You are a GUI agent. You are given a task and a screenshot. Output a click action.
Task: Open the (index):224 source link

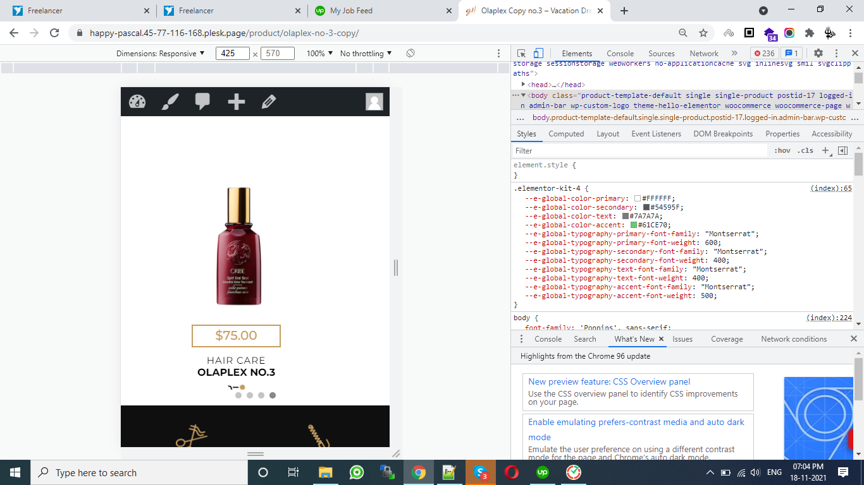[x=829, y=318]
